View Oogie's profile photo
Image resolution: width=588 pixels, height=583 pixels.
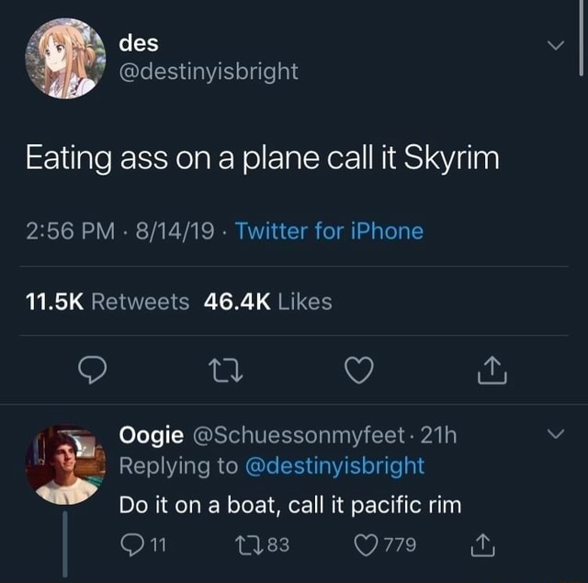tap(65, 464)
